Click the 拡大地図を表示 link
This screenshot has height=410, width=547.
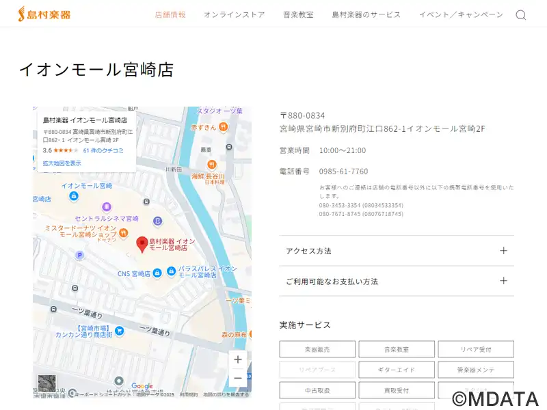[62, 163]
